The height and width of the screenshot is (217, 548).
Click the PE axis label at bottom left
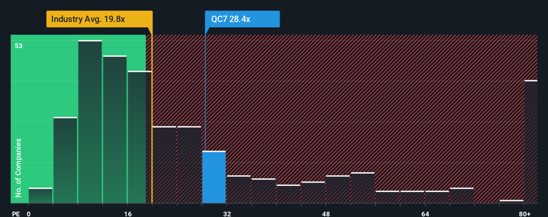pos(16,212)
